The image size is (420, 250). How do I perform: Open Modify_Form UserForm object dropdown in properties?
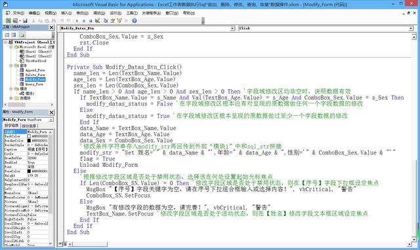[51, 120]
